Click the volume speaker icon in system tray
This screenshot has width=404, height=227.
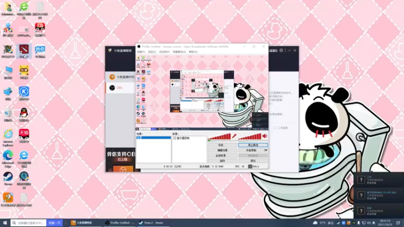click(x=369, y=223)
